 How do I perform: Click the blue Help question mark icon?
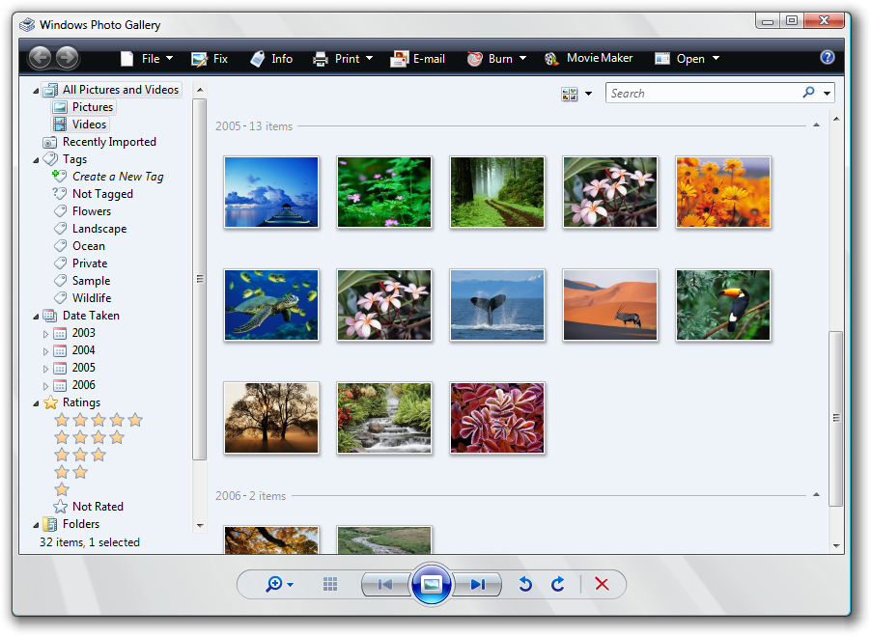(828, 58)
